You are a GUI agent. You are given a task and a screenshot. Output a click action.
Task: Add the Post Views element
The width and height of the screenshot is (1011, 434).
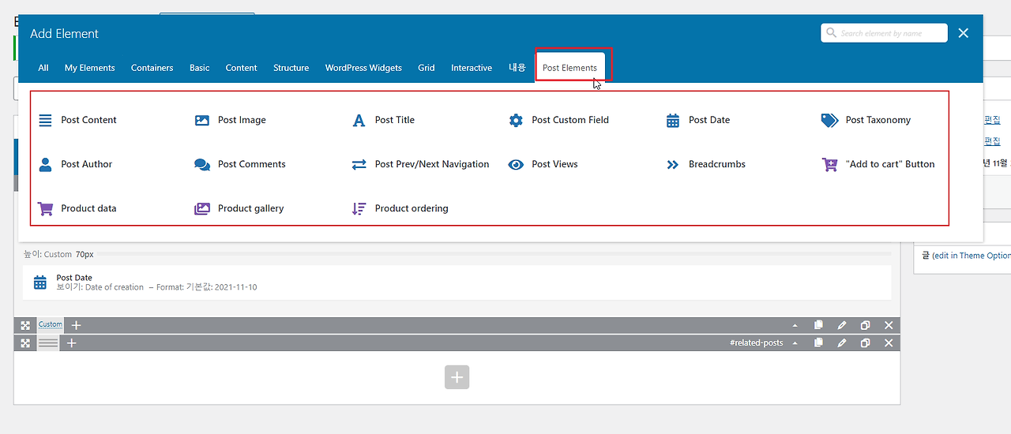pos(543,164)
